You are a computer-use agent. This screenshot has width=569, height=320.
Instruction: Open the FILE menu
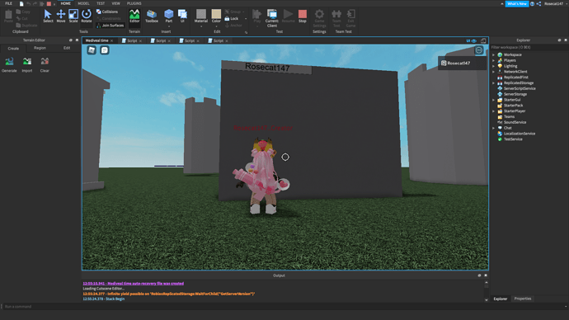click(8, 3)
